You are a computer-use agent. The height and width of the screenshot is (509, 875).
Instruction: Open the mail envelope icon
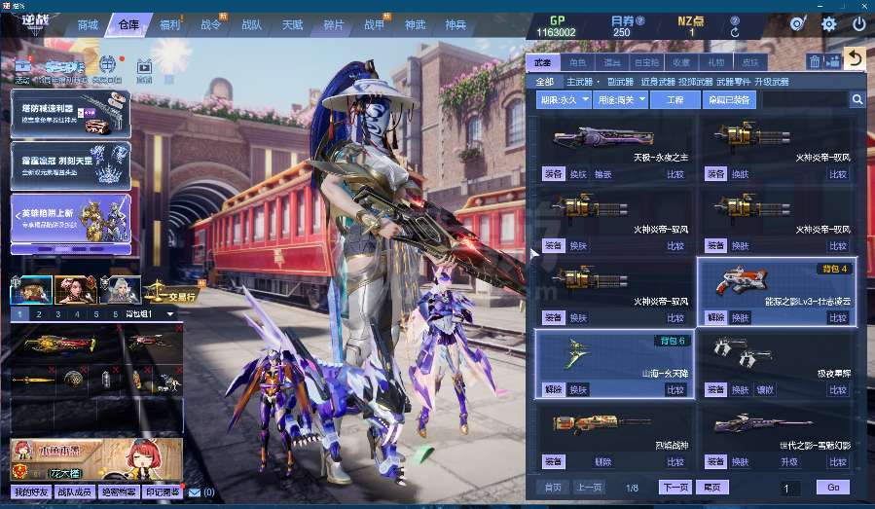[195, 492]
